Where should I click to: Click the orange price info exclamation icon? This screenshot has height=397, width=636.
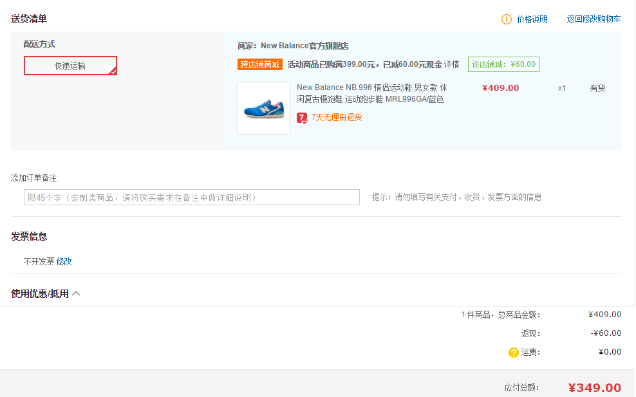pyautogui.click(x=506, y=19)
